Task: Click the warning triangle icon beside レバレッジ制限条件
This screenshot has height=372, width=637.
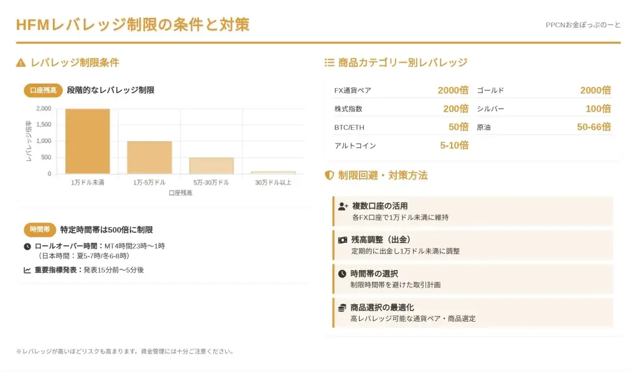Action: 21,63
